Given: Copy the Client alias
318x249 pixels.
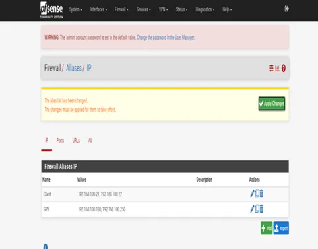Looking at the screenshot, I should pos(257,194).
